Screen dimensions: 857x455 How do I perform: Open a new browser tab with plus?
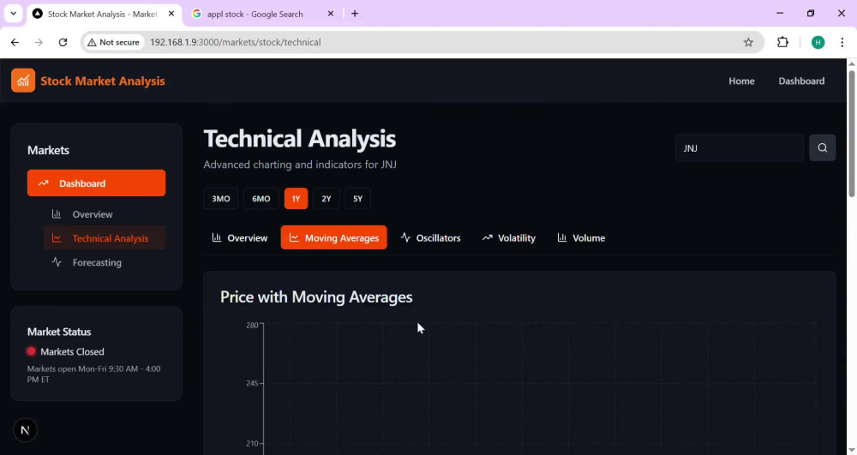(355, 14)
